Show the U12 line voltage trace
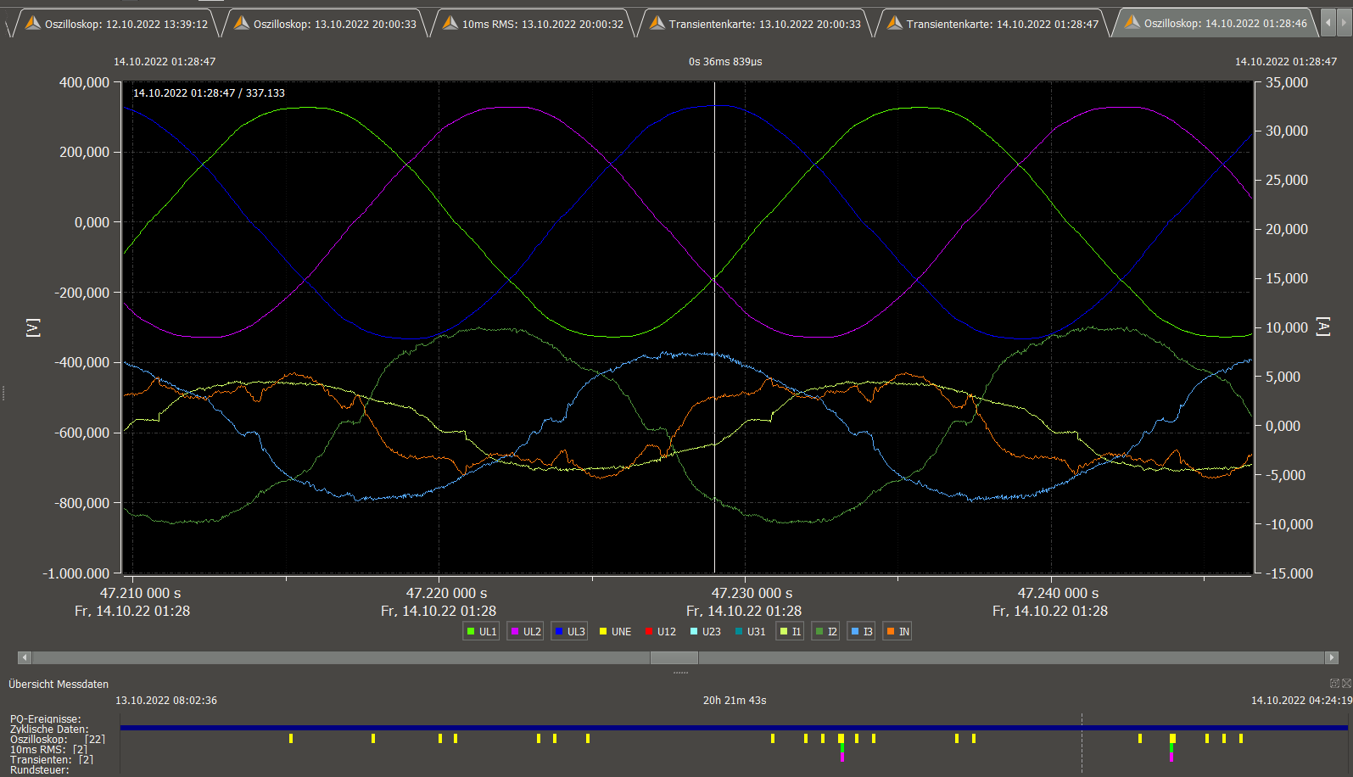The height and width of the screenshot is (777, 1353). (x=660, y=631)
